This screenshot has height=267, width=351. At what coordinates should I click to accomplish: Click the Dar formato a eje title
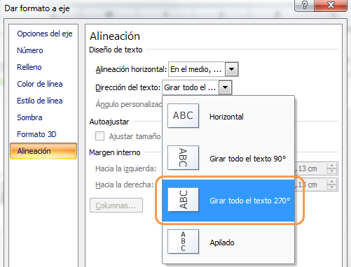coord(37,8)
